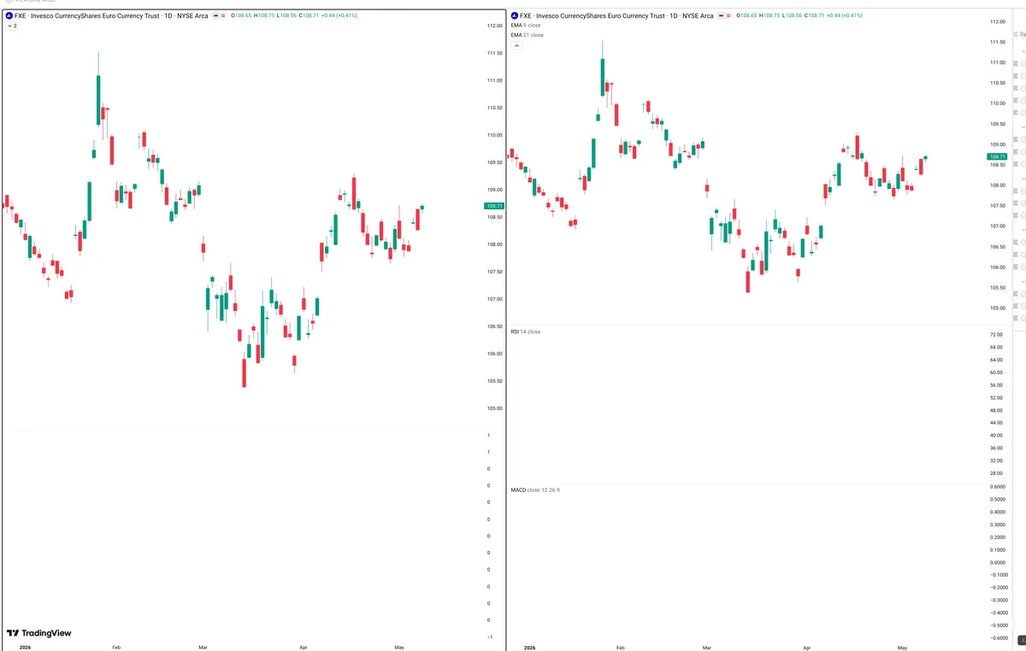Click the Mar label on left chart time axis
The height and width of the screenshot is (651, 1026).
tap(203, 648)
